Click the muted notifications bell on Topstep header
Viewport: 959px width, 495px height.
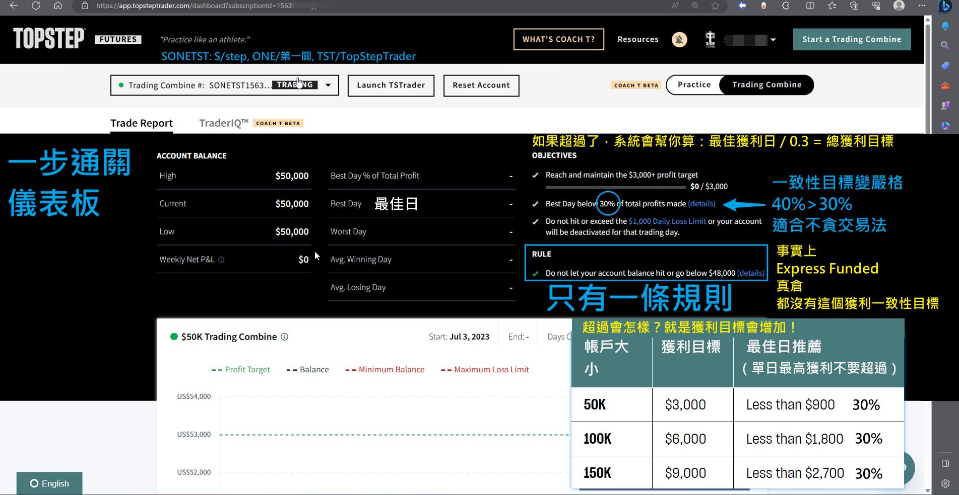(x=679, y=39)
